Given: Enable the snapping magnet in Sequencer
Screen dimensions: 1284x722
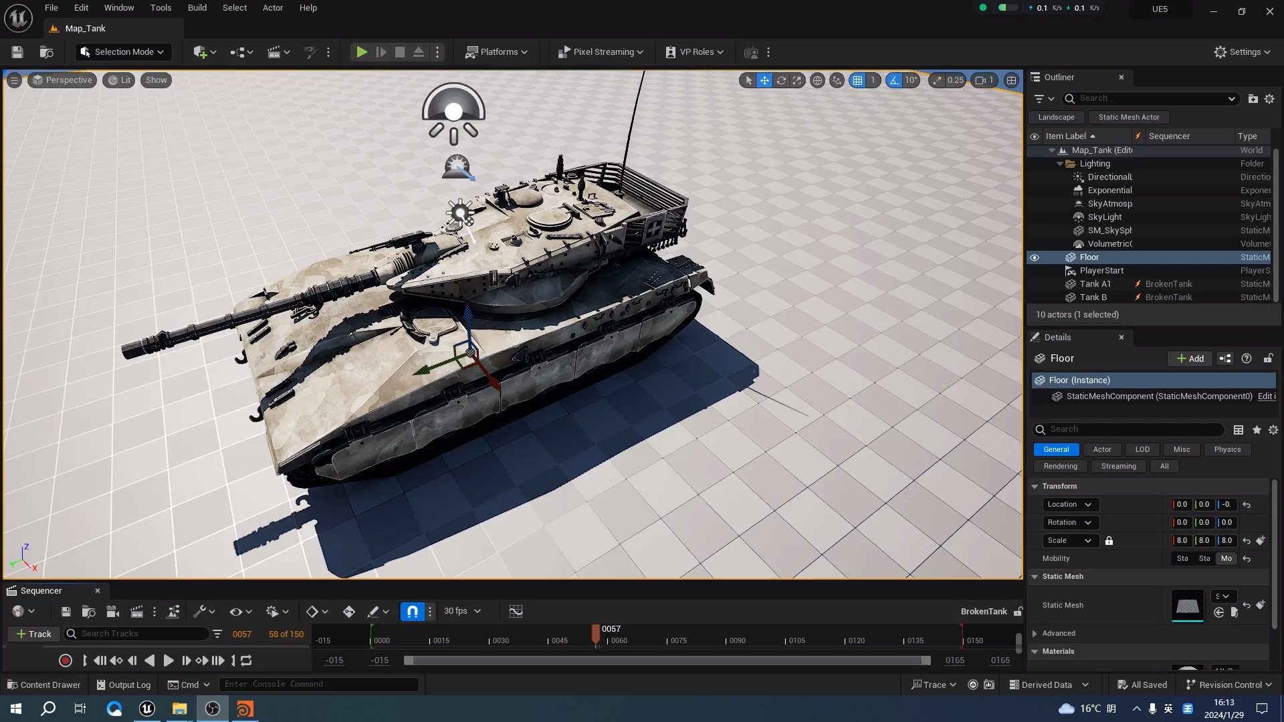Looking at the screenshot, I should coord(411,610).
